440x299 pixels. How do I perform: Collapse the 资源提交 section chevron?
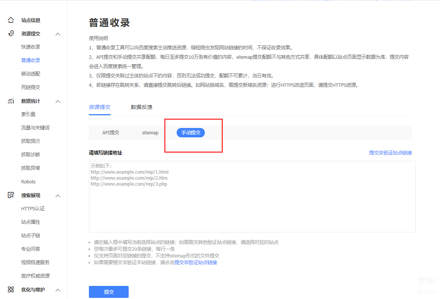pyautogui.click(x=58, y=34)
